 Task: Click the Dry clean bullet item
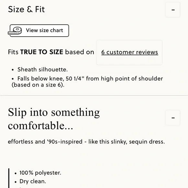[x=33, y=182]
